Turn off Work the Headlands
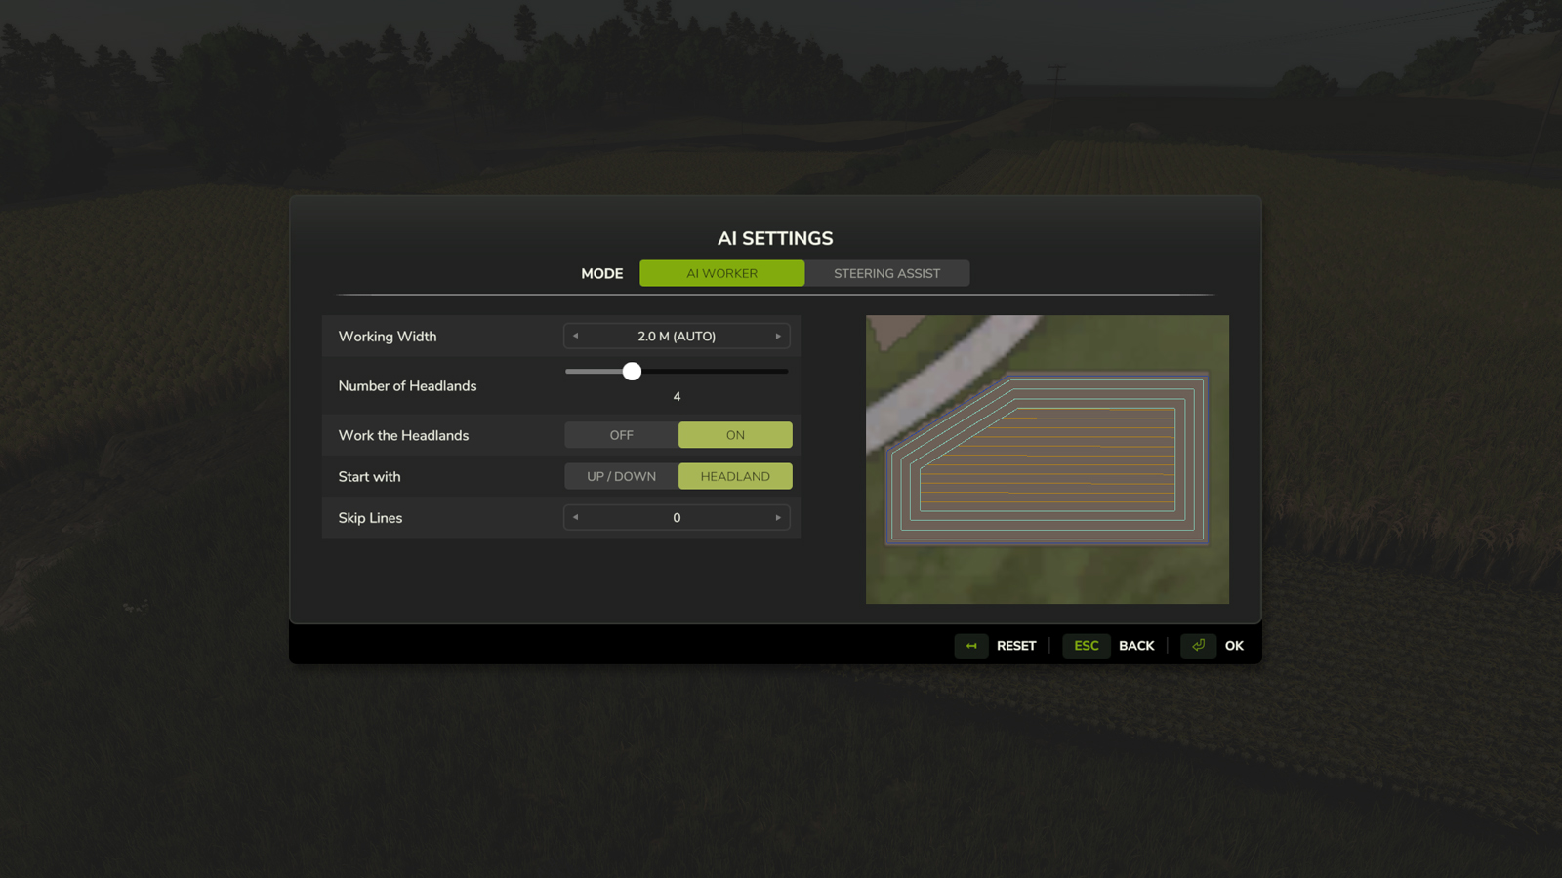Viewport: 1562px width, 878px height. [620, 434]
